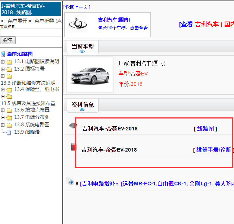Open 13.2 图标符号 tree item
Viewport: 234px width, 224px height.
coord(29,69)
